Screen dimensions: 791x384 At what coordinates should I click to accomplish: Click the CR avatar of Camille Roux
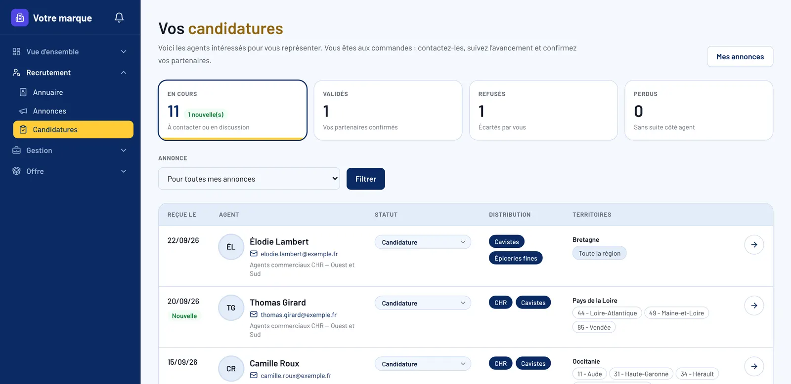coord(231,368)
